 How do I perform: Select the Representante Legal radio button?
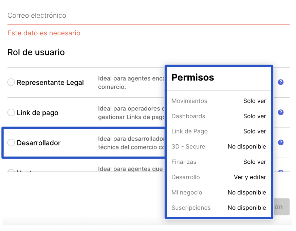(11, 82)
